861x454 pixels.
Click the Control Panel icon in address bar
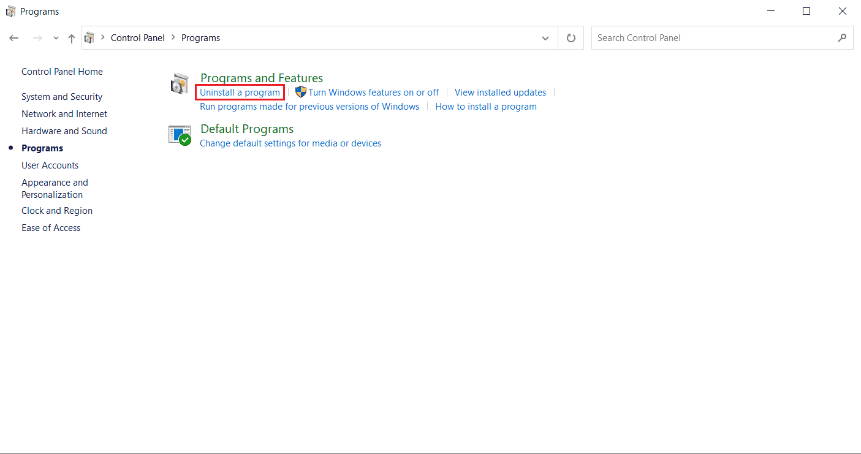[x=89, y=38]
